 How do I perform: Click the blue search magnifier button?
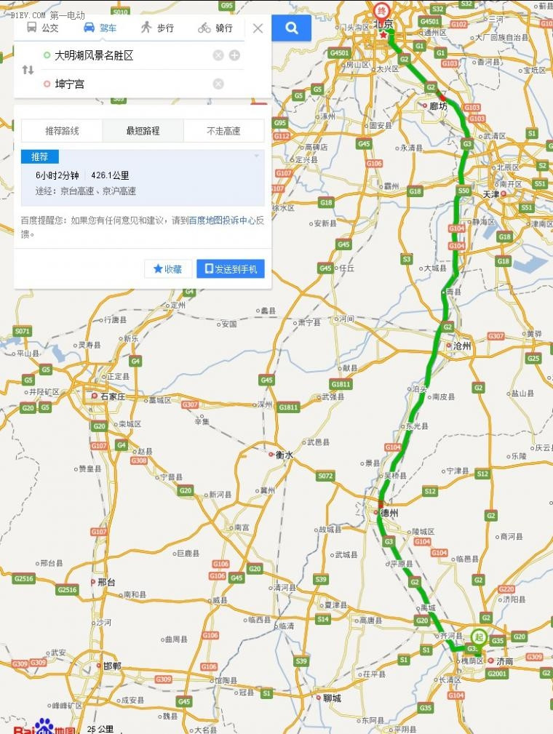(291, 28)
